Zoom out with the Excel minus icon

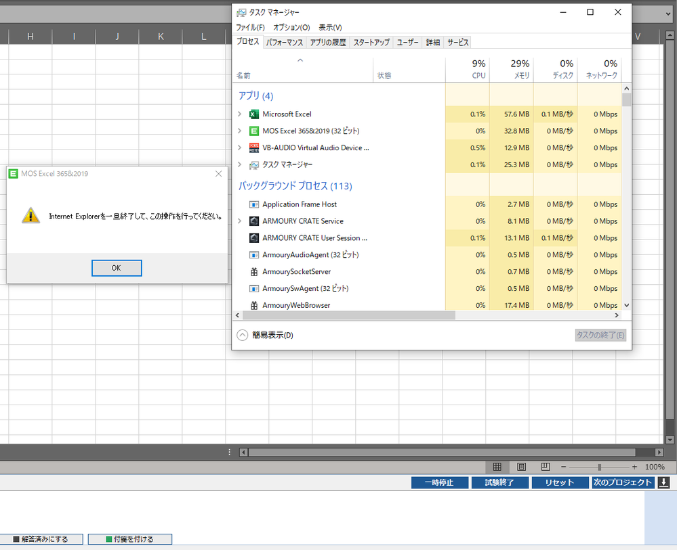tap(563, 467)
